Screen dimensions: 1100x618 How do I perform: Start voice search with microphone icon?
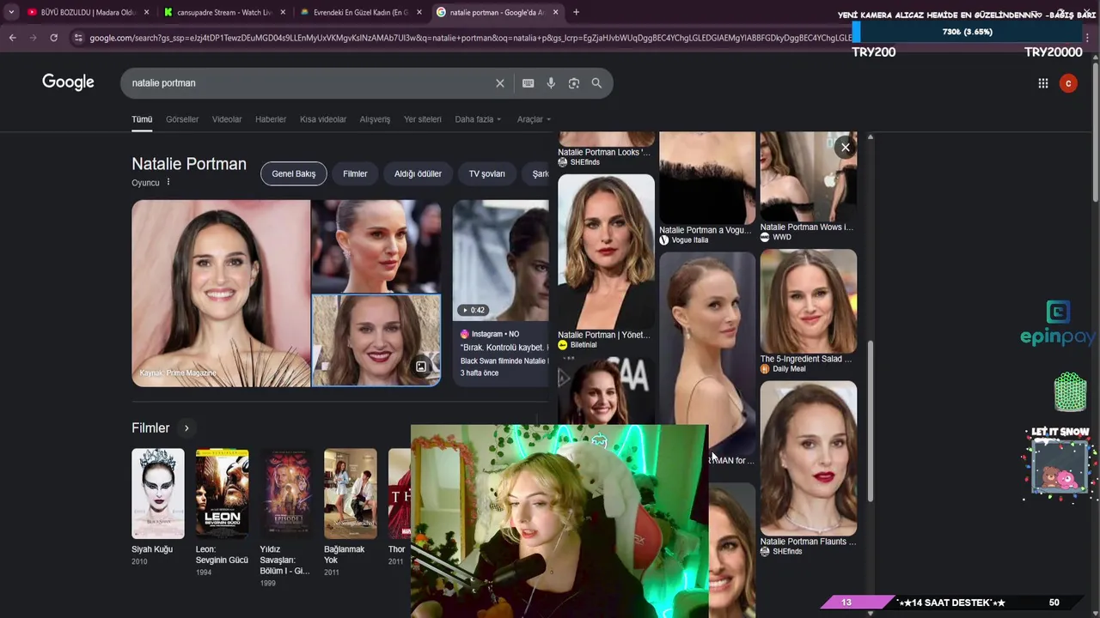point(551,83)
